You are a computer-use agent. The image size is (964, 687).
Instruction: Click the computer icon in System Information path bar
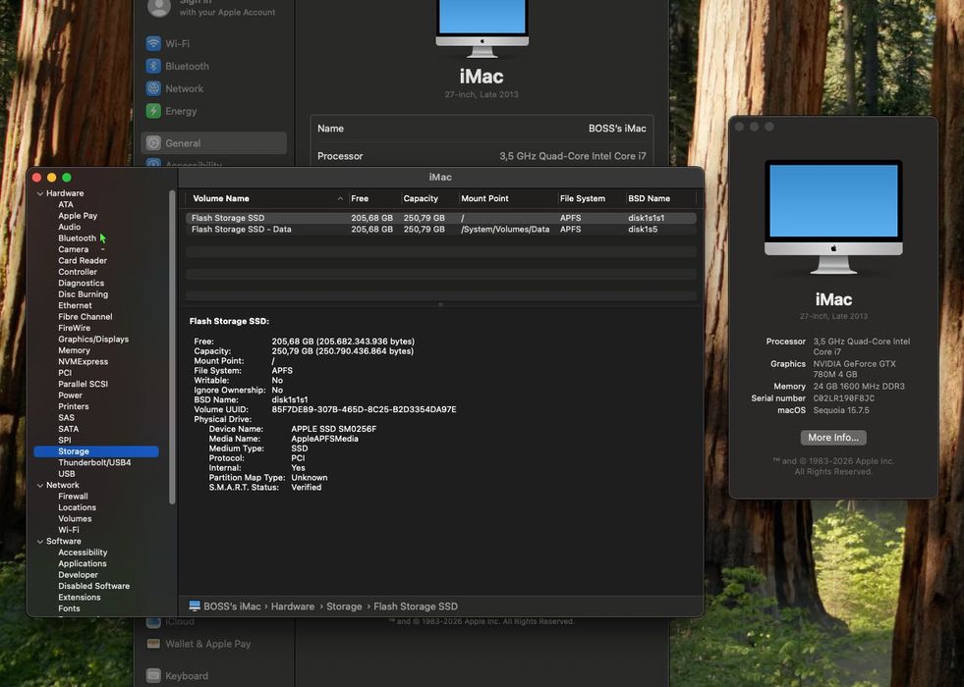click(x=195, y=606)
